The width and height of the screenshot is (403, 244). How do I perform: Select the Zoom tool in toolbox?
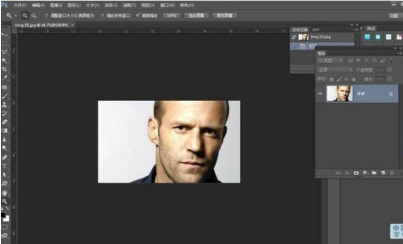point(5,201)
